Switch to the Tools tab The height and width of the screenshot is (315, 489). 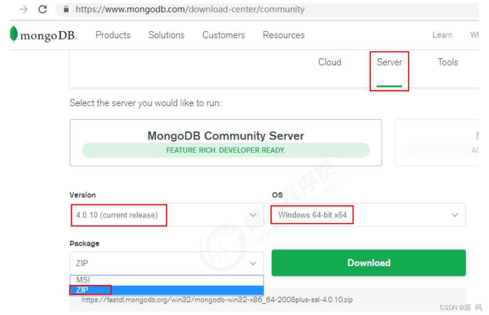click(447, 62)
